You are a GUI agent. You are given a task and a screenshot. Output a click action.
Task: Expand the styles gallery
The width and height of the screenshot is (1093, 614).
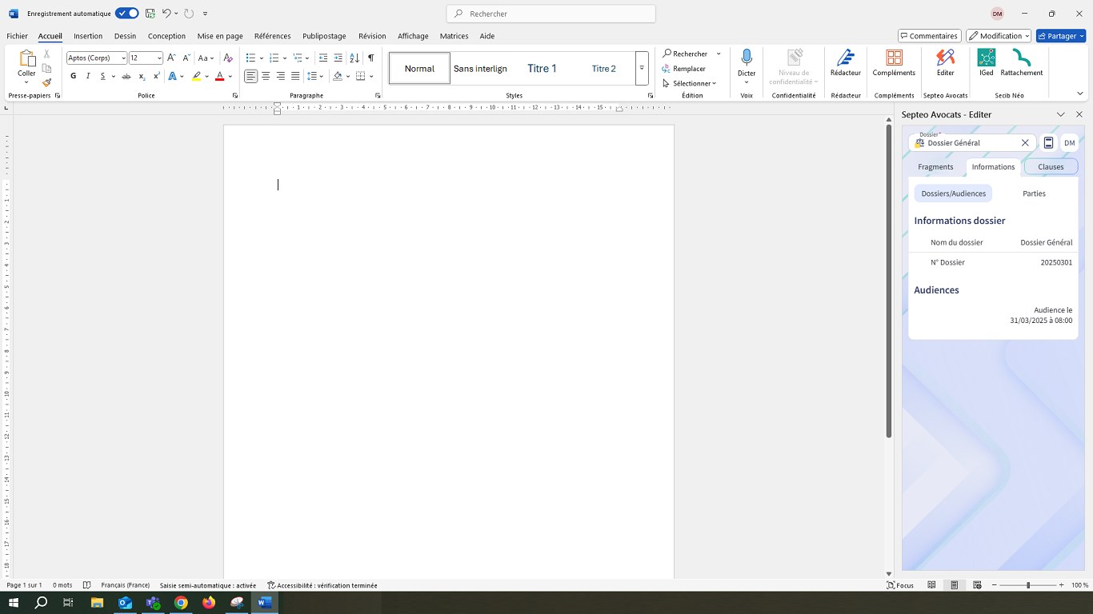coord(642,69)
